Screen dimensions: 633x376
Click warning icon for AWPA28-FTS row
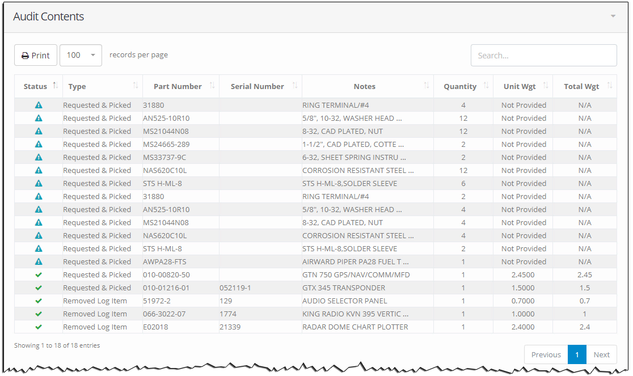tap(39, 262)
